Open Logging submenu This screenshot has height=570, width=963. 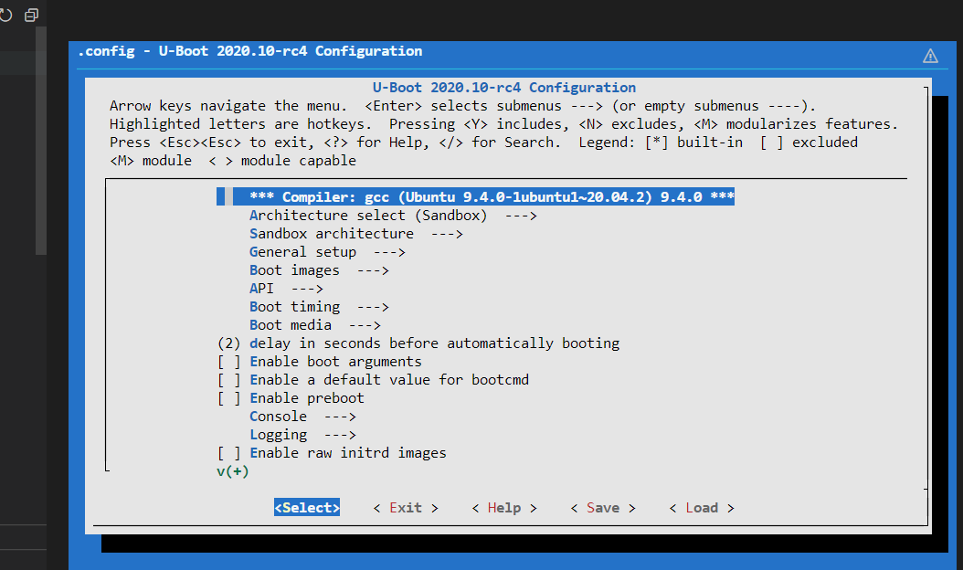coord(302,435)
